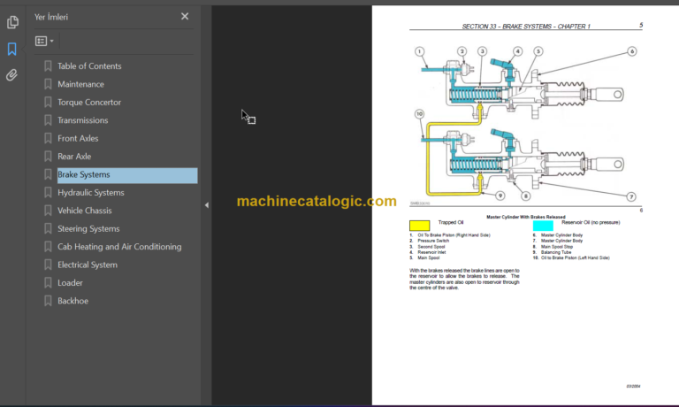Close the Yer İmleri bookmarks panel
The height and width of the screenshot is (407, 679).
click(185, 17)
